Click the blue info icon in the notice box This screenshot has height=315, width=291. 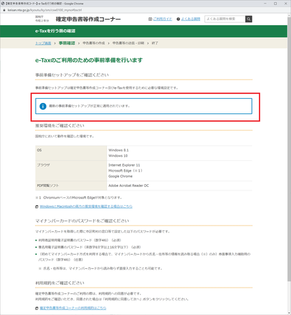pos(43,106)
